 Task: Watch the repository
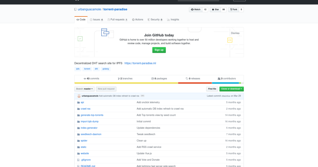[x=196, y=9]
